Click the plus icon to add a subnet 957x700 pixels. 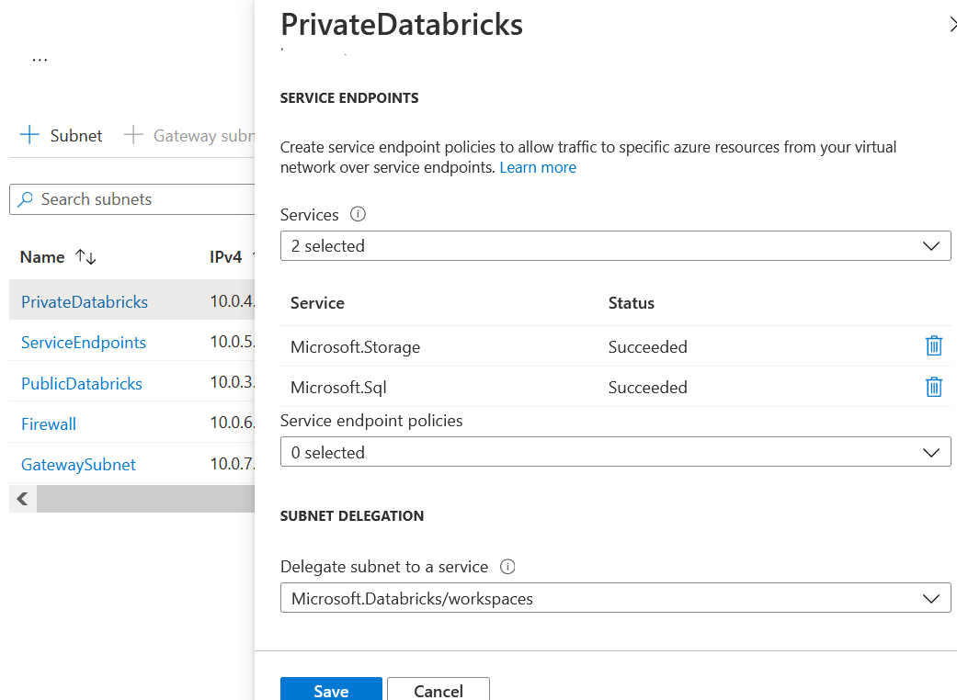pyautogui.click(x=28, y=135)
